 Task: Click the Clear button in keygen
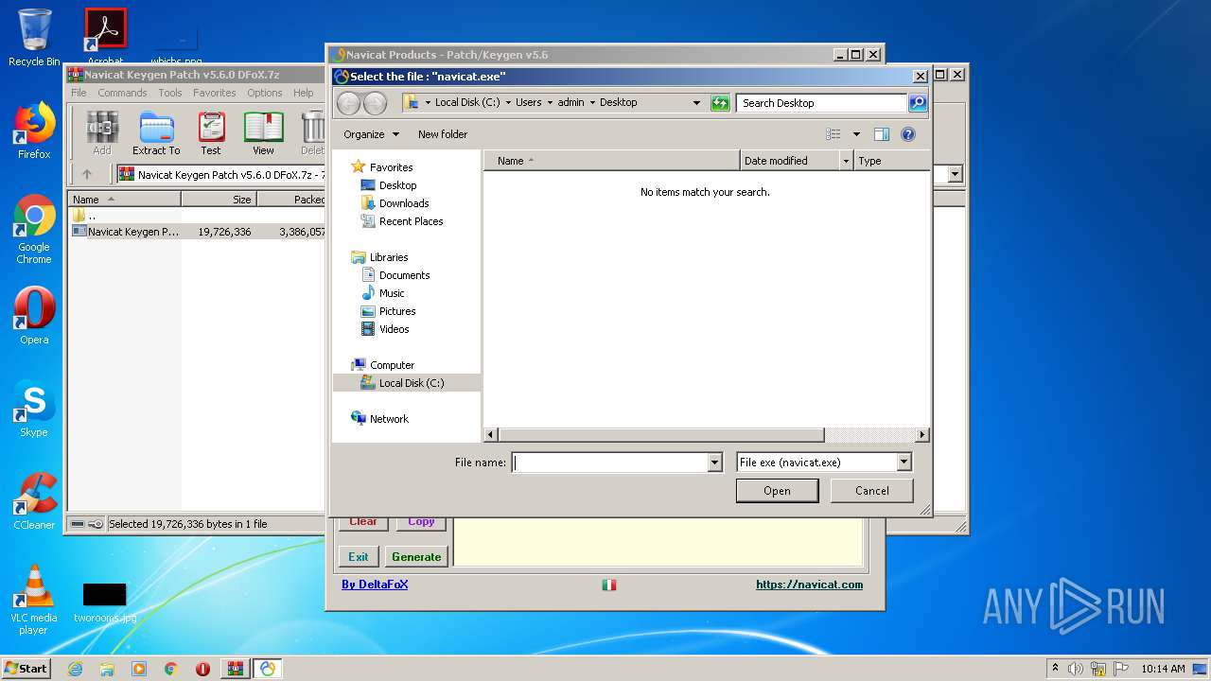(x=363, y=522)
